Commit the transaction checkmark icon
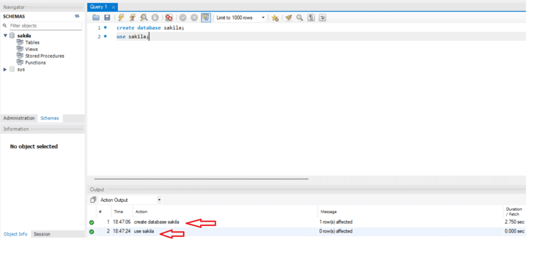 pos(183,17)
